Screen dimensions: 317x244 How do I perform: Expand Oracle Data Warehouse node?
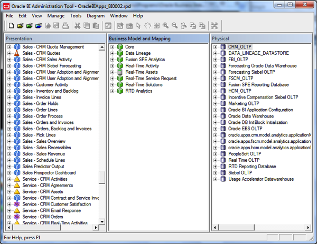(215, 116)
